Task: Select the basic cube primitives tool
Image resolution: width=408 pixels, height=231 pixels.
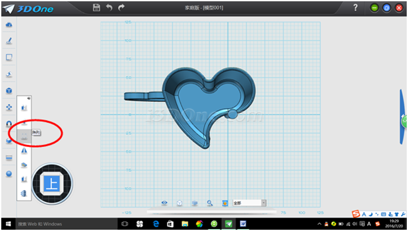Action: pyautogui.click(x=9, y=90)
